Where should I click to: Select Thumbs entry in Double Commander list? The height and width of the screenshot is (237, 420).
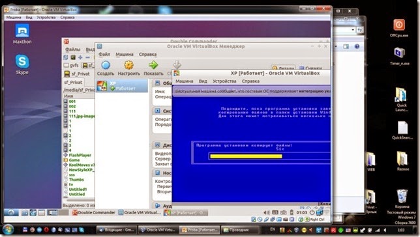[x=76, y=180]
